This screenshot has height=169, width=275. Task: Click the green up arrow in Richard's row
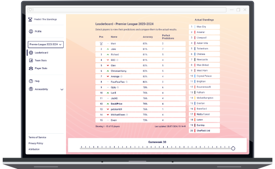click(x=108, y=55)
